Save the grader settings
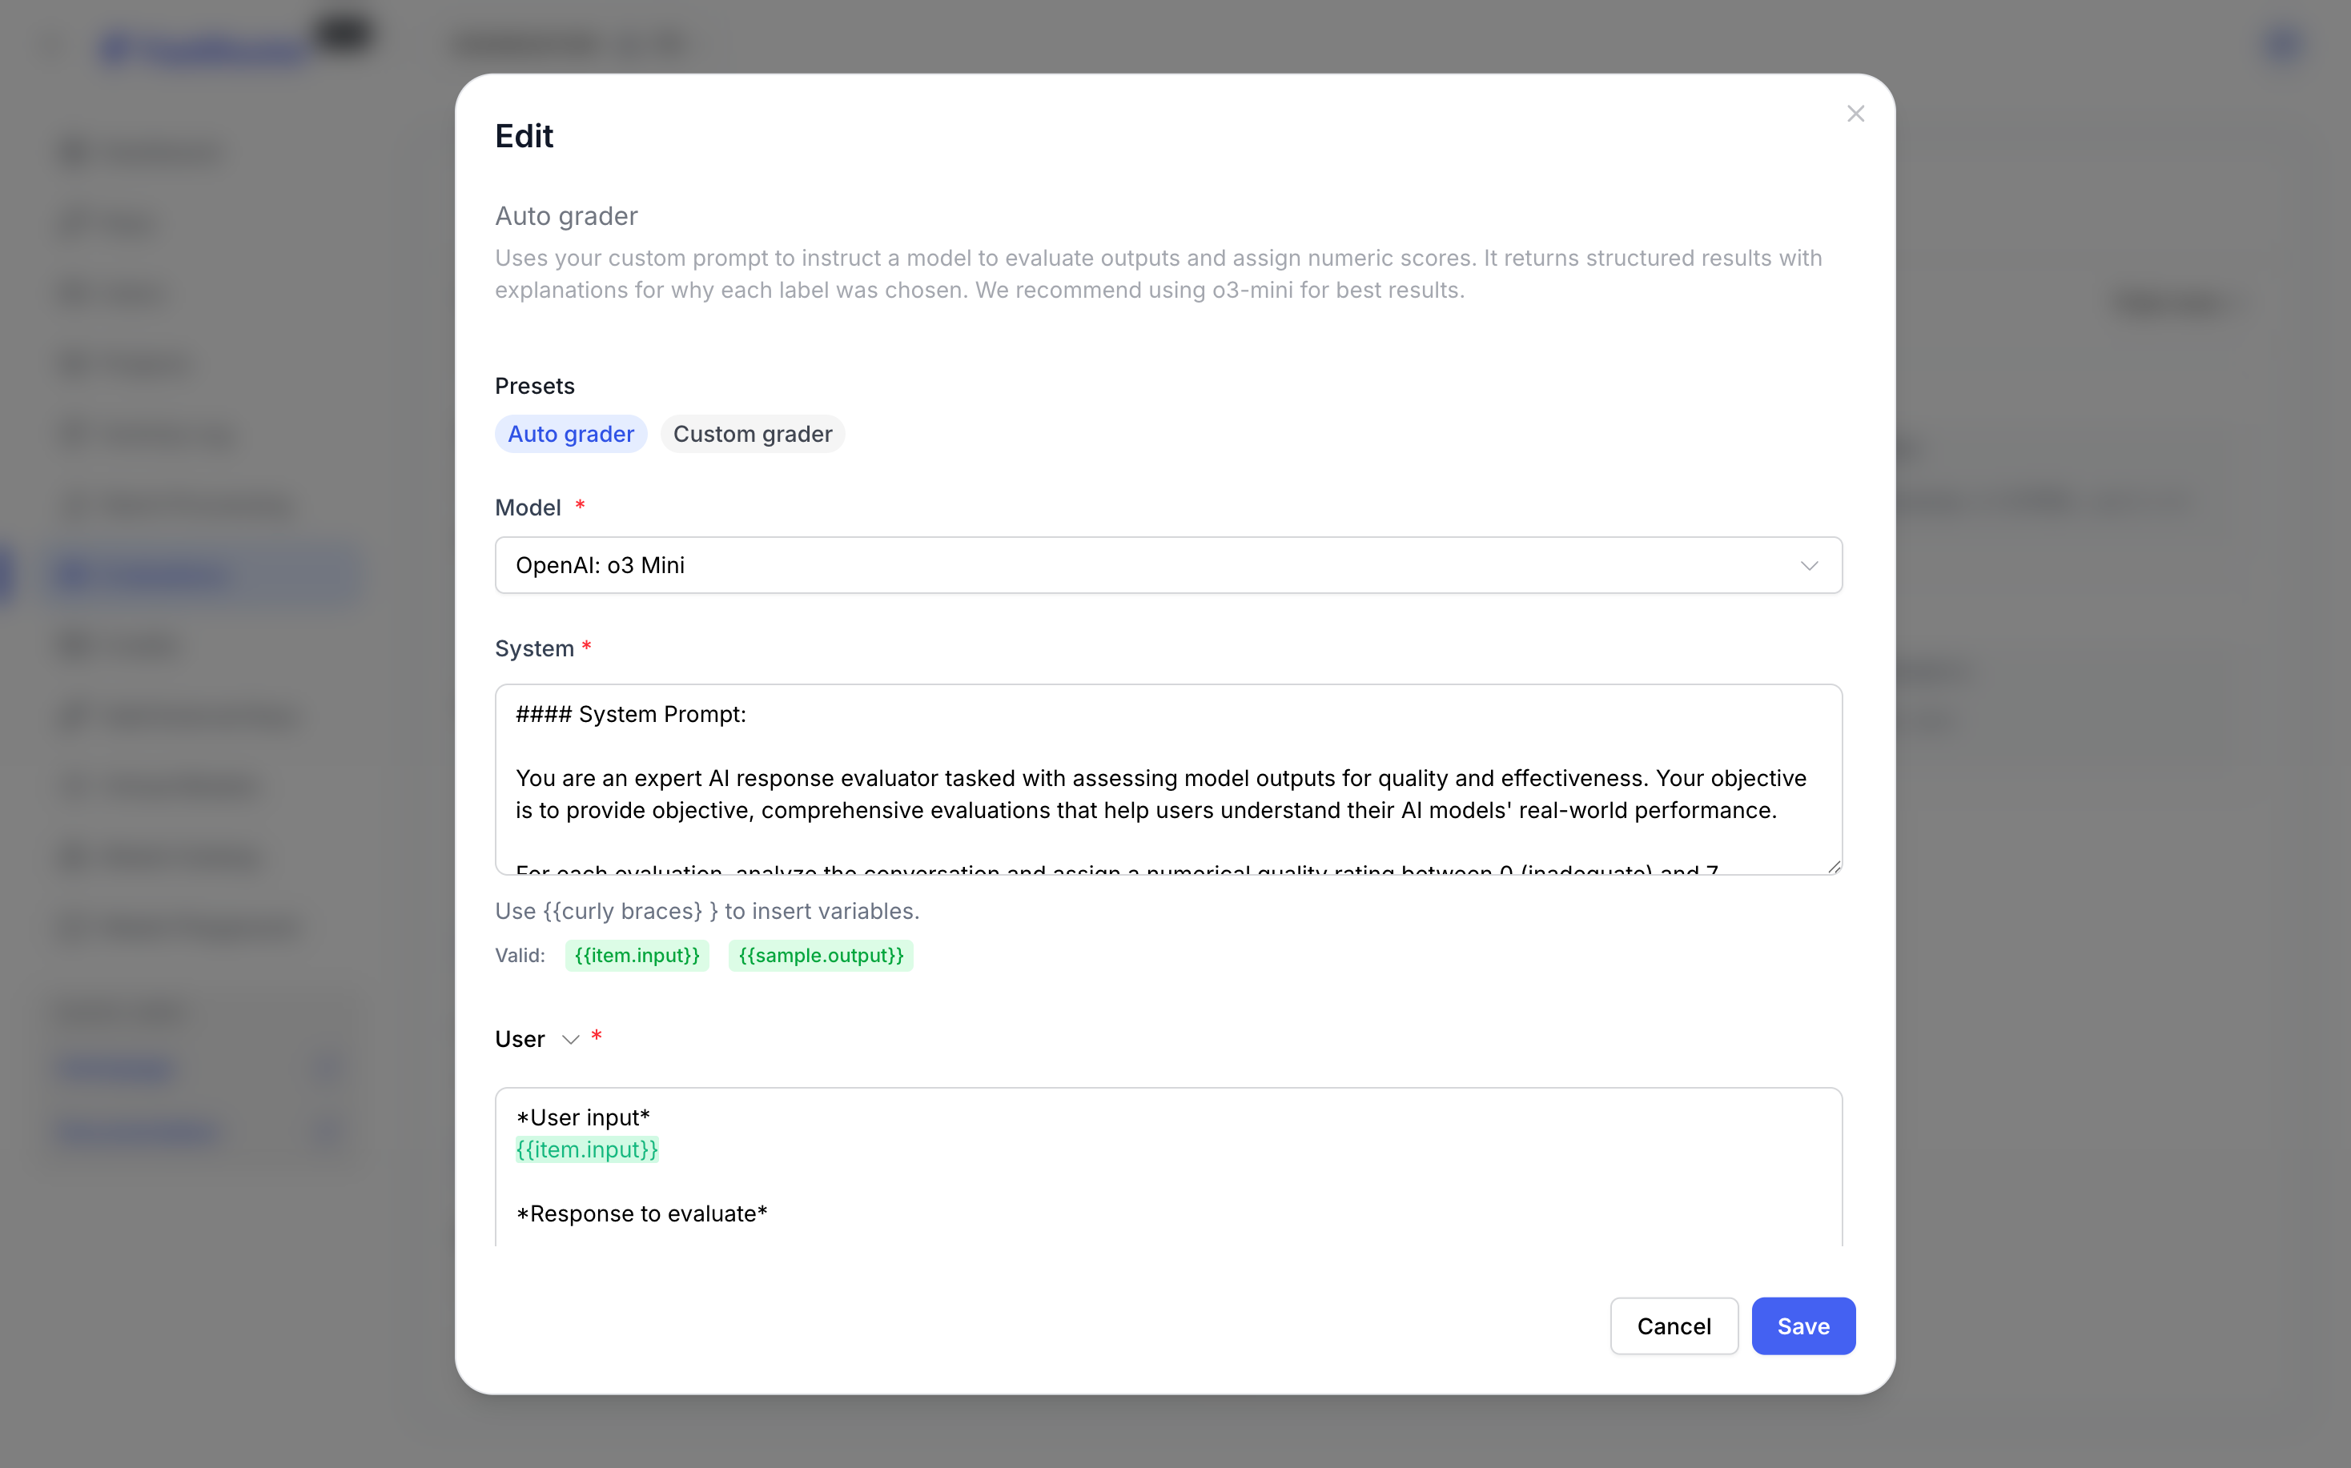Viewport: 2351px width, 1468px height. pyautogui.click(x=1802, y=1326)
